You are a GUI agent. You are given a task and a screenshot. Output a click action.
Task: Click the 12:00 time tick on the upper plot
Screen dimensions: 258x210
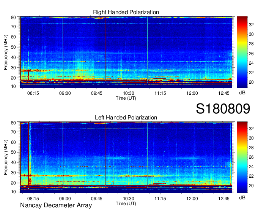[192, 93]
